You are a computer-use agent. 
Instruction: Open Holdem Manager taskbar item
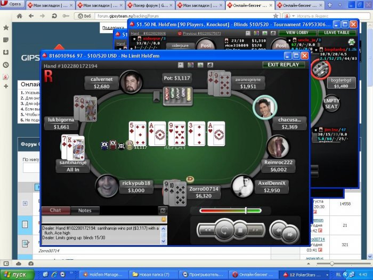[103, 275]
